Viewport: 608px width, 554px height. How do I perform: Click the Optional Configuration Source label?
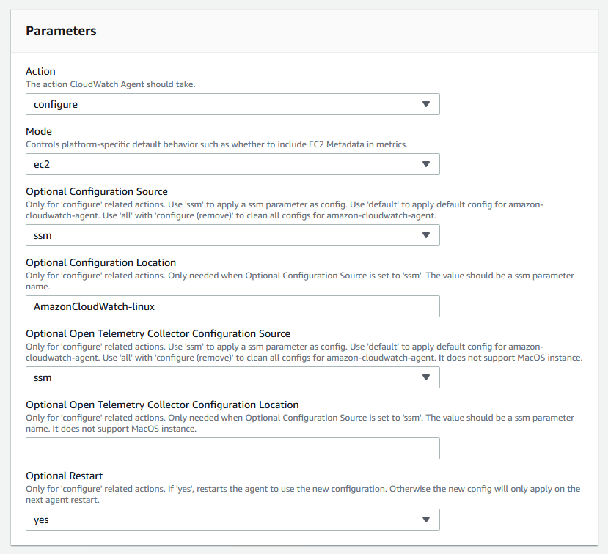click(x=97, y=191)
